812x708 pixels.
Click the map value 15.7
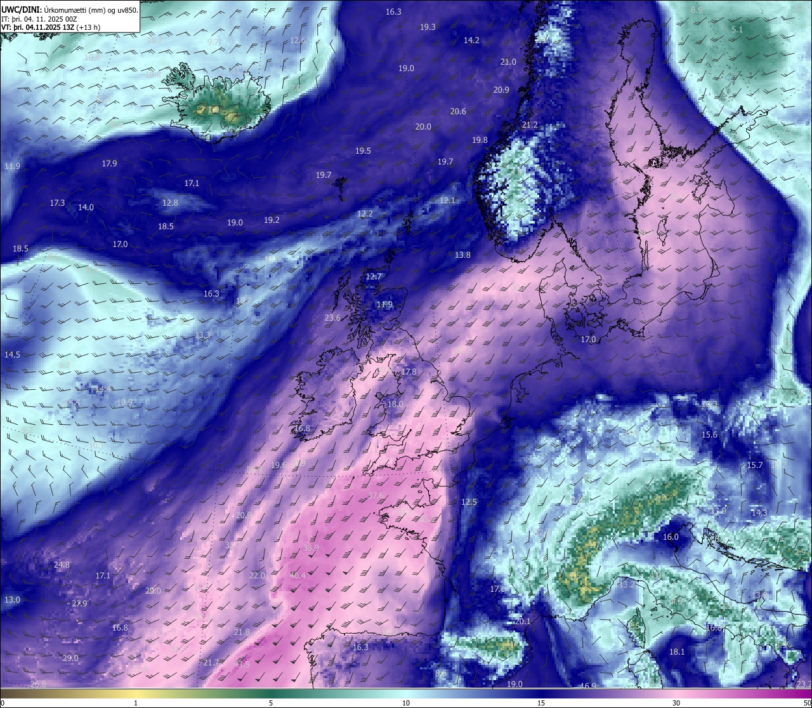[755, 465]
